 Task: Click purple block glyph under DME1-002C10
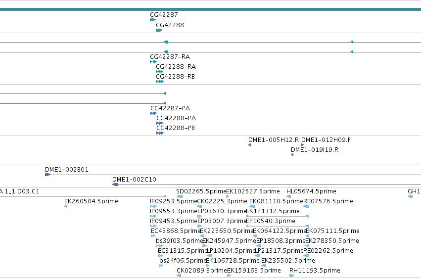115,185
